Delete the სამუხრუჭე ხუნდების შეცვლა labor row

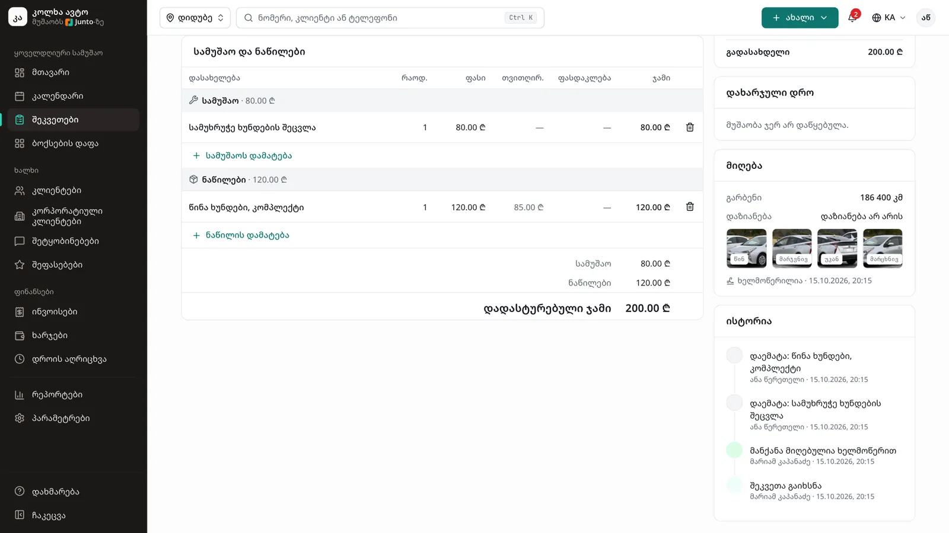[x=690, y=127]
